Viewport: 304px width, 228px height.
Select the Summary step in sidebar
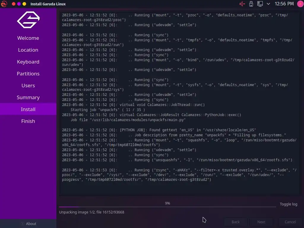[x=28, y=97]
